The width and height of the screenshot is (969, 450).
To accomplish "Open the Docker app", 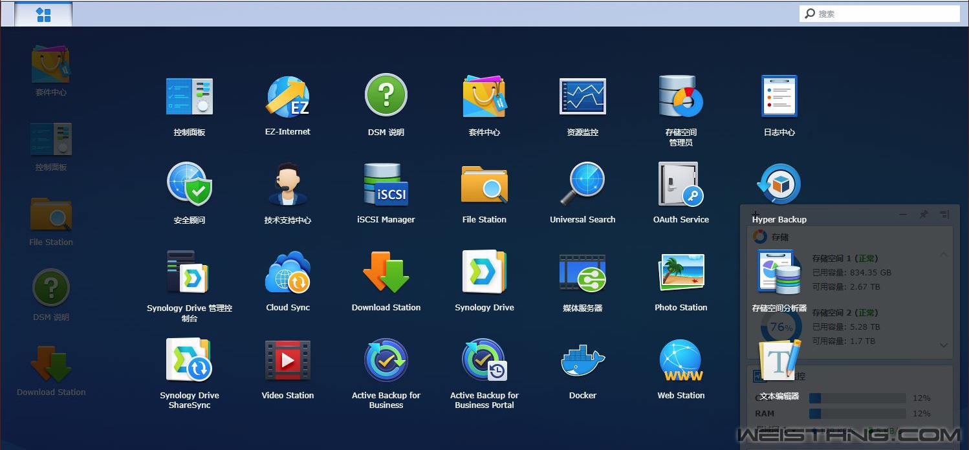I will pos(582,361).
